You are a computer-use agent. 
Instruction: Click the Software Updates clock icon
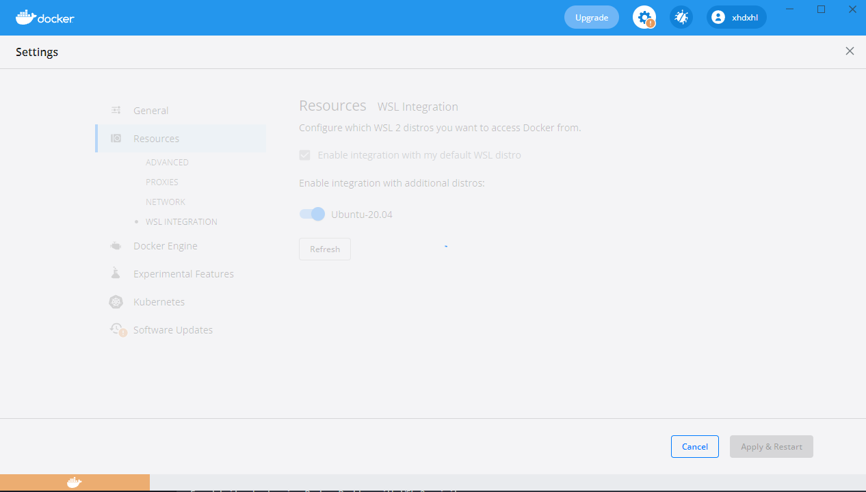118,330
